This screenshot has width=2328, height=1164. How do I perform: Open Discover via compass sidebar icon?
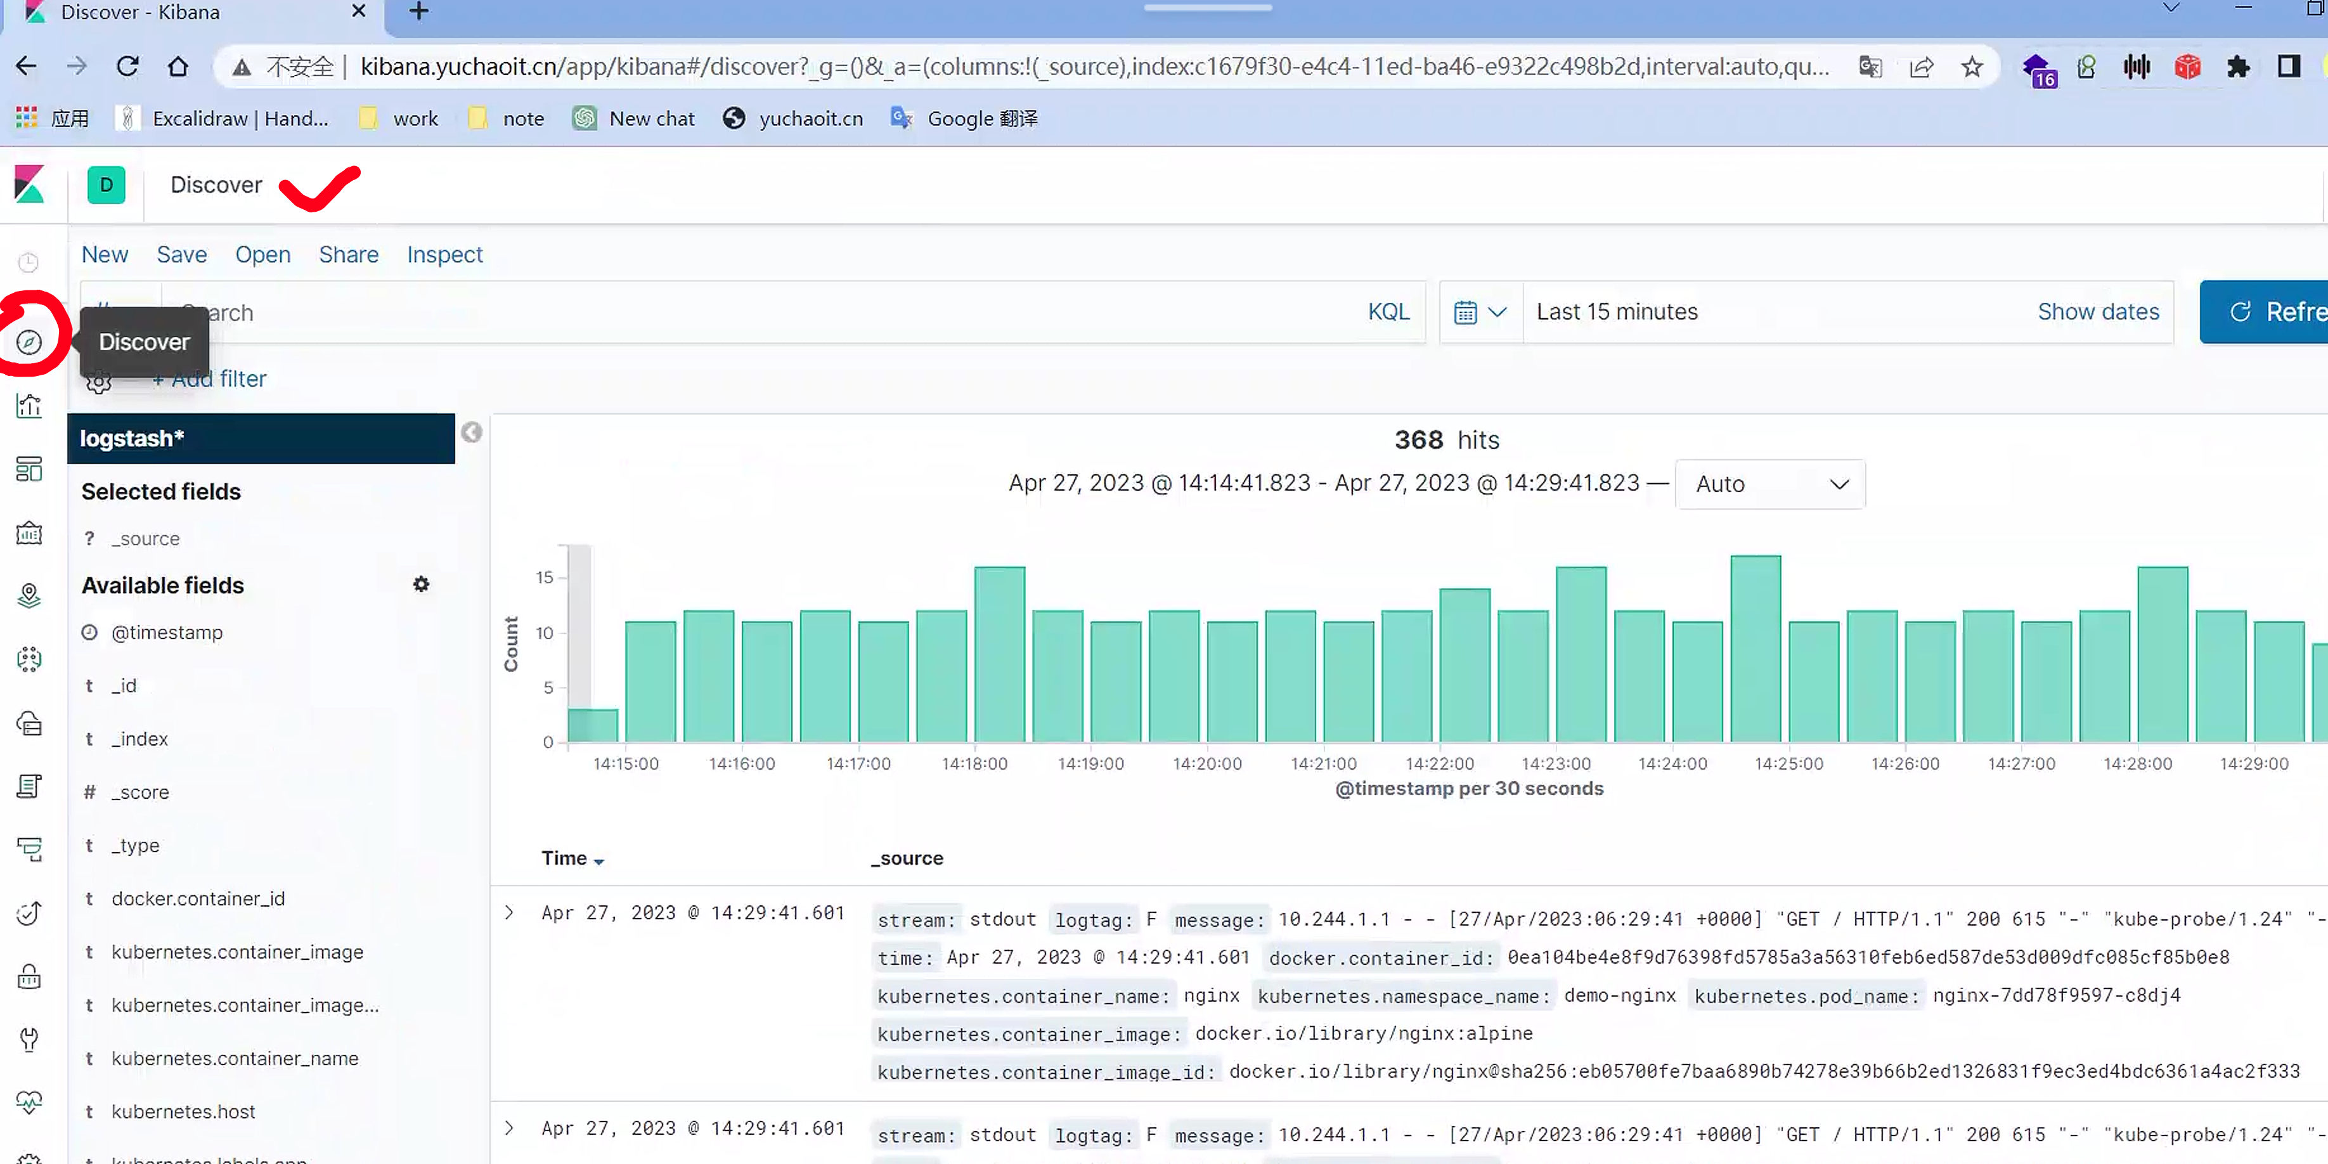(x=29, y=342)
